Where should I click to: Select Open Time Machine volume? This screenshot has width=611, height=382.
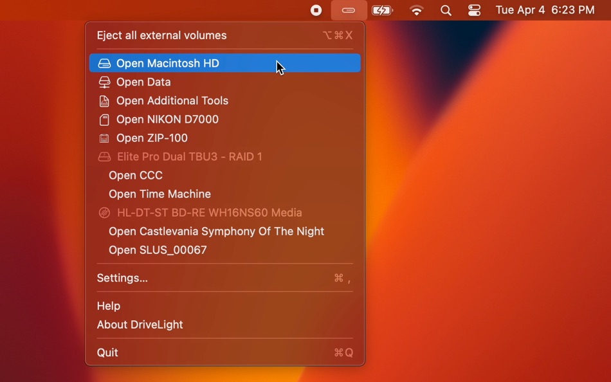(225, 194)
